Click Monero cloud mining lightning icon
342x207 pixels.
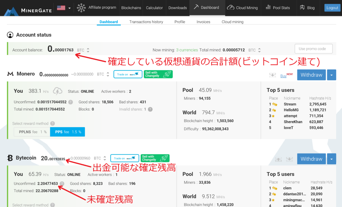(57, 91)
